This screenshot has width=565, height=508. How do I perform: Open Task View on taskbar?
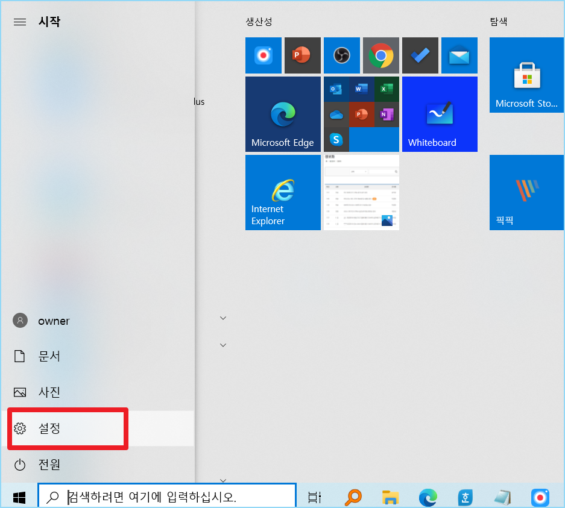coord(314,498)
